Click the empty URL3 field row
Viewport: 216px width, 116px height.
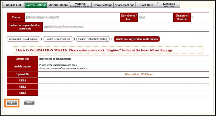(123, 93)
